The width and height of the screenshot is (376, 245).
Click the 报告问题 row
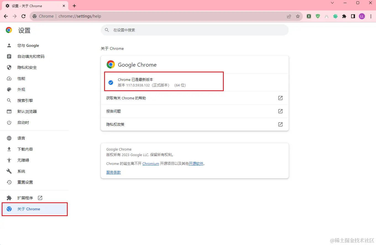tap(194, 111)
